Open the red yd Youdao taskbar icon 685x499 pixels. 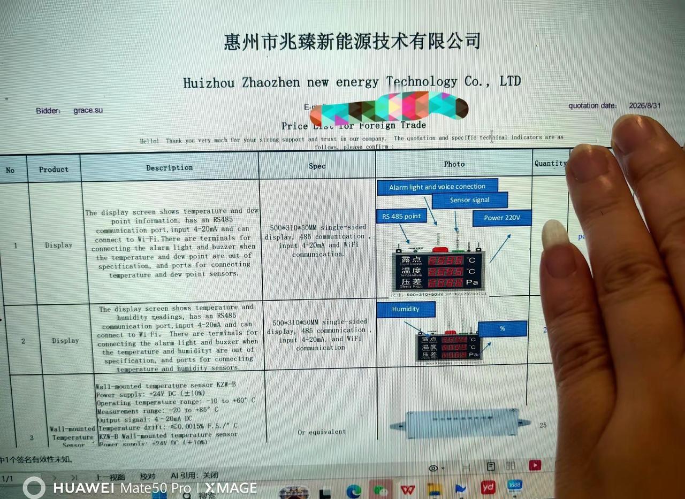[x=488, y=487]
